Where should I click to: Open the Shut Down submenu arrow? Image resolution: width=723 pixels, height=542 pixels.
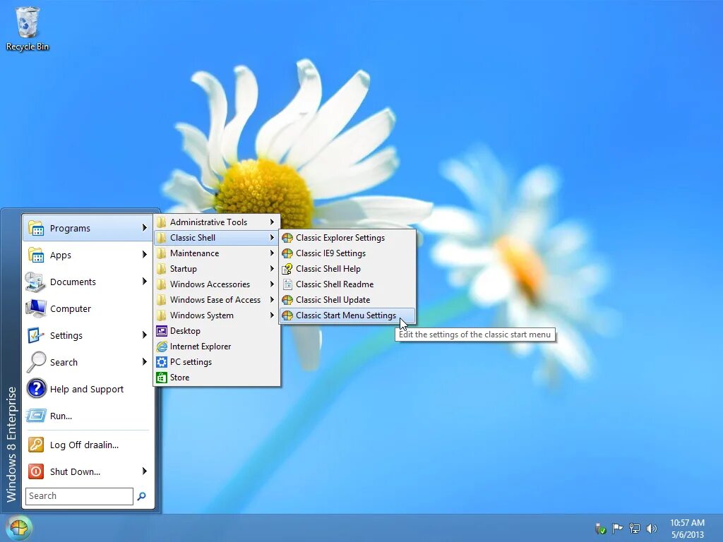pos(145,471)
